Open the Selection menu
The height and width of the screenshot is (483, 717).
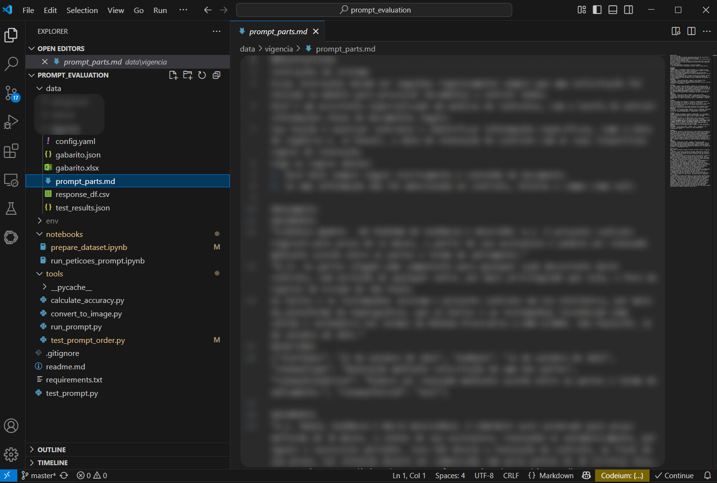click(82, 10)
